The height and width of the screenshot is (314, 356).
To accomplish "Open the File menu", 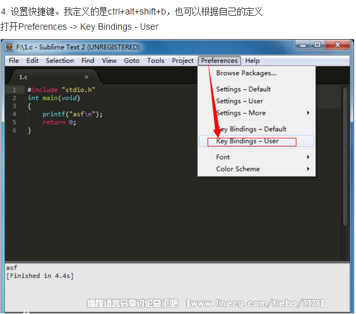I will (x=14, y=61).
